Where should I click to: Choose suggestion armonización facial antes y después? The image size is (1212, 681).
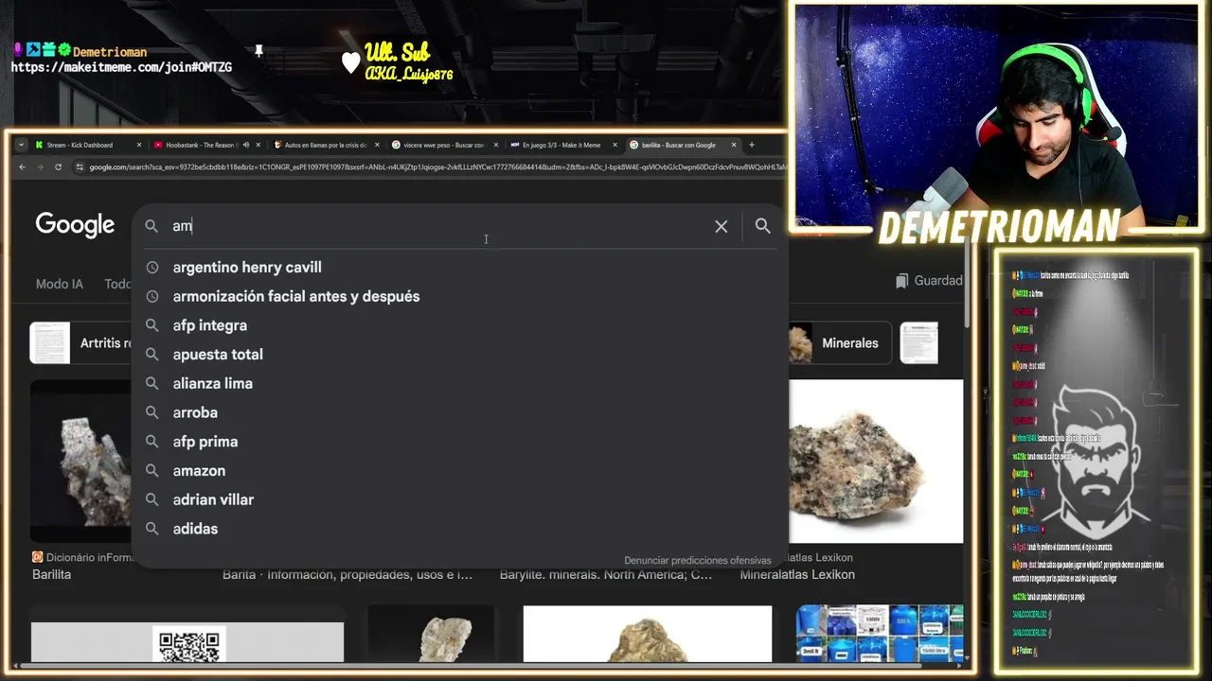(x=296, y=296)
